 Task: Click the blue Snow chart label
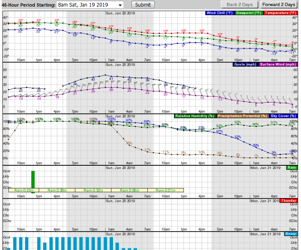290,234
